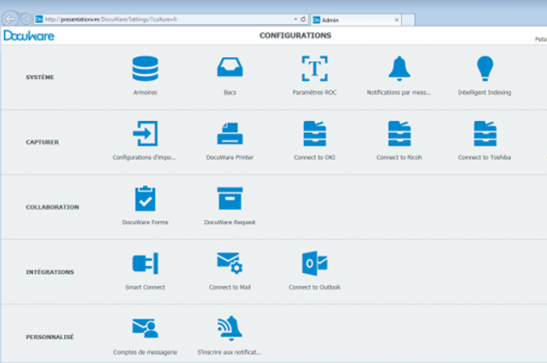Open the DocuWare Printer icon

pos(230,133)
